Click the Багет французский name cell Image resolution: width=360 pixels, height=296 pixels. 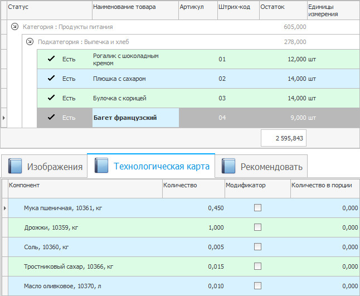click(x=135, y=118)
